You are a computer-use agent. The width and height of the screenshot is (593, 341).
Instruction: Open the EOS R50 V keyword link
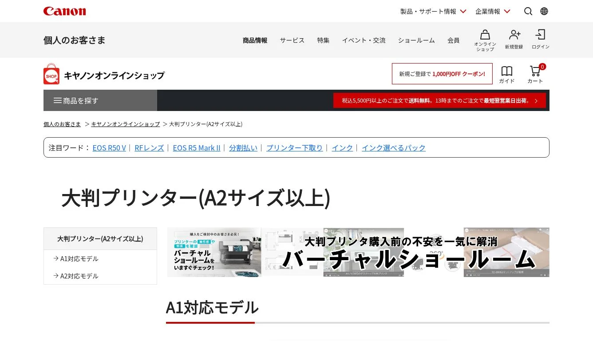[x=109, y=148]
